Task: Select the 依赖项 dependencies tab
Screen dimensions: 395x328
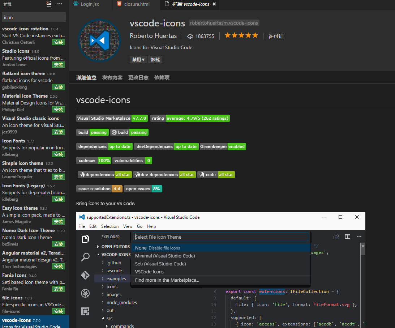Action: click(162, 78)
